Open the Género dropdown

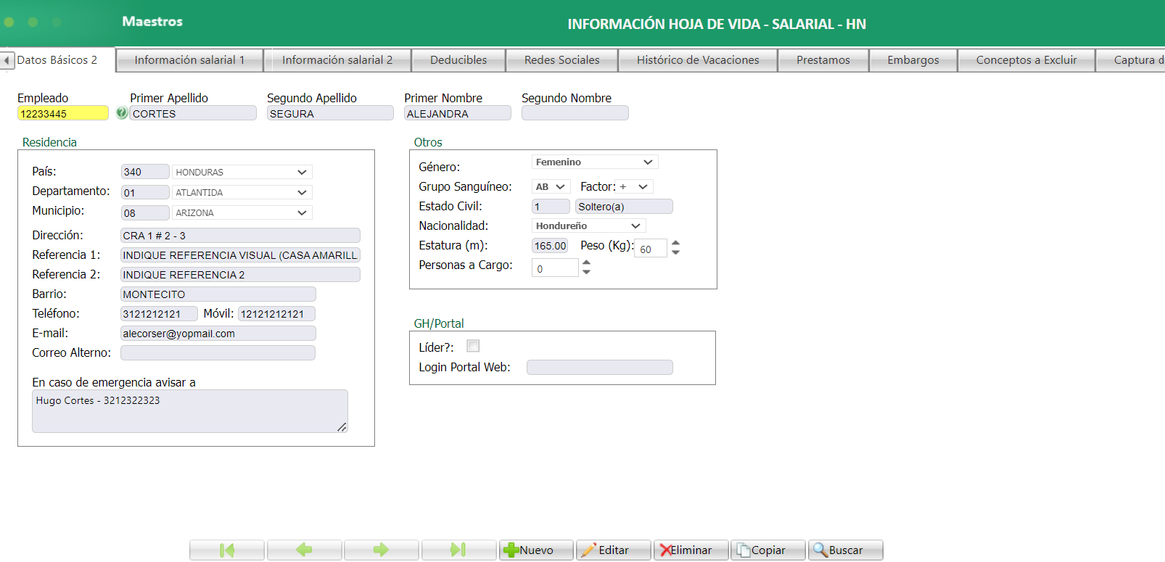pyautogui.click(x=595, y=162)
